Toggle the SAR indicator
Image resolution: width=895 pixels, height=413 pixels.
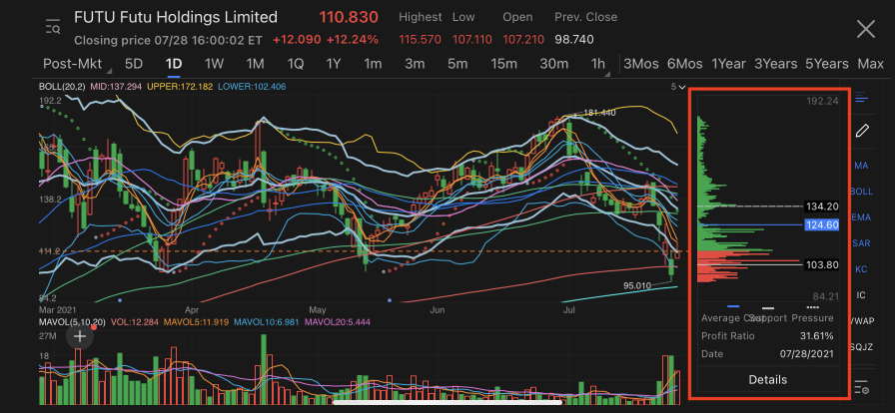click(x=861, y=243)
